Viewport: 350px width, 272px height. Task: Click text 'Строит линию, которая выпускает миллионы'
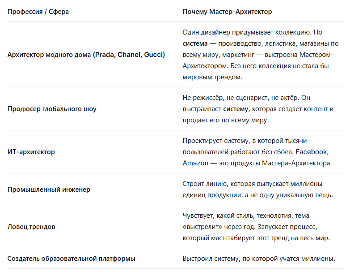(x=253, y=184)
